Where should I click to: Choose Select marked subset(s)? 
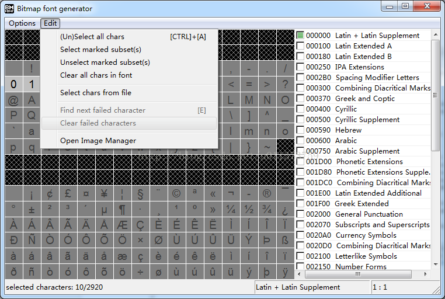(129, 50)
